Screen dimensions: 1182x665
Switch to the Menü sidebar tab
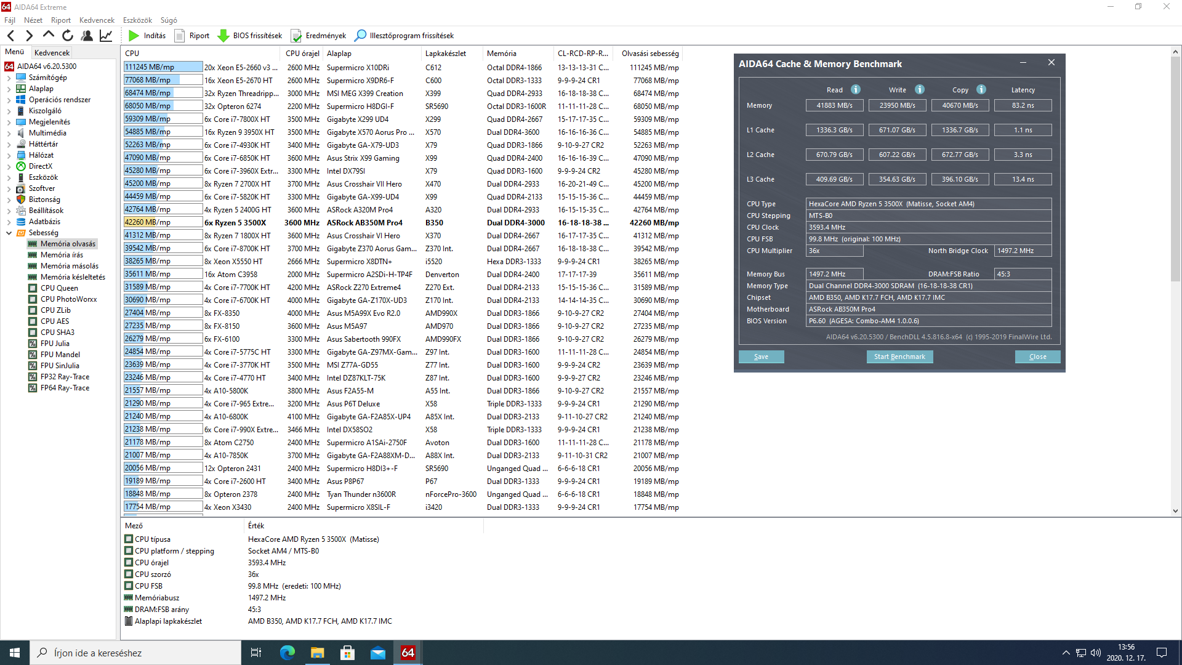tap(15, 52)
